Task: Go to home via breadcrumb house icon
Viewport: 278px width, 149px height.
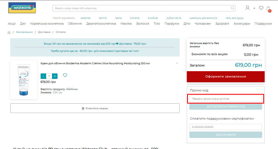Action: tap(9, 32)
